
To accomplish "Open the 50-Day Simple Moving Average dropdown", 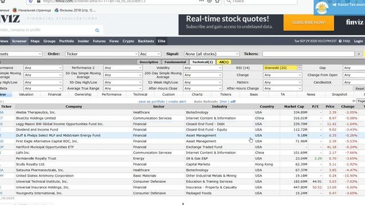I will pos(123,75).
